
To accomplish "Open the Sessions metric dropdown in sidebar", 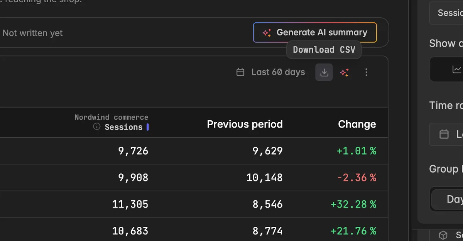I will (446, 13).
